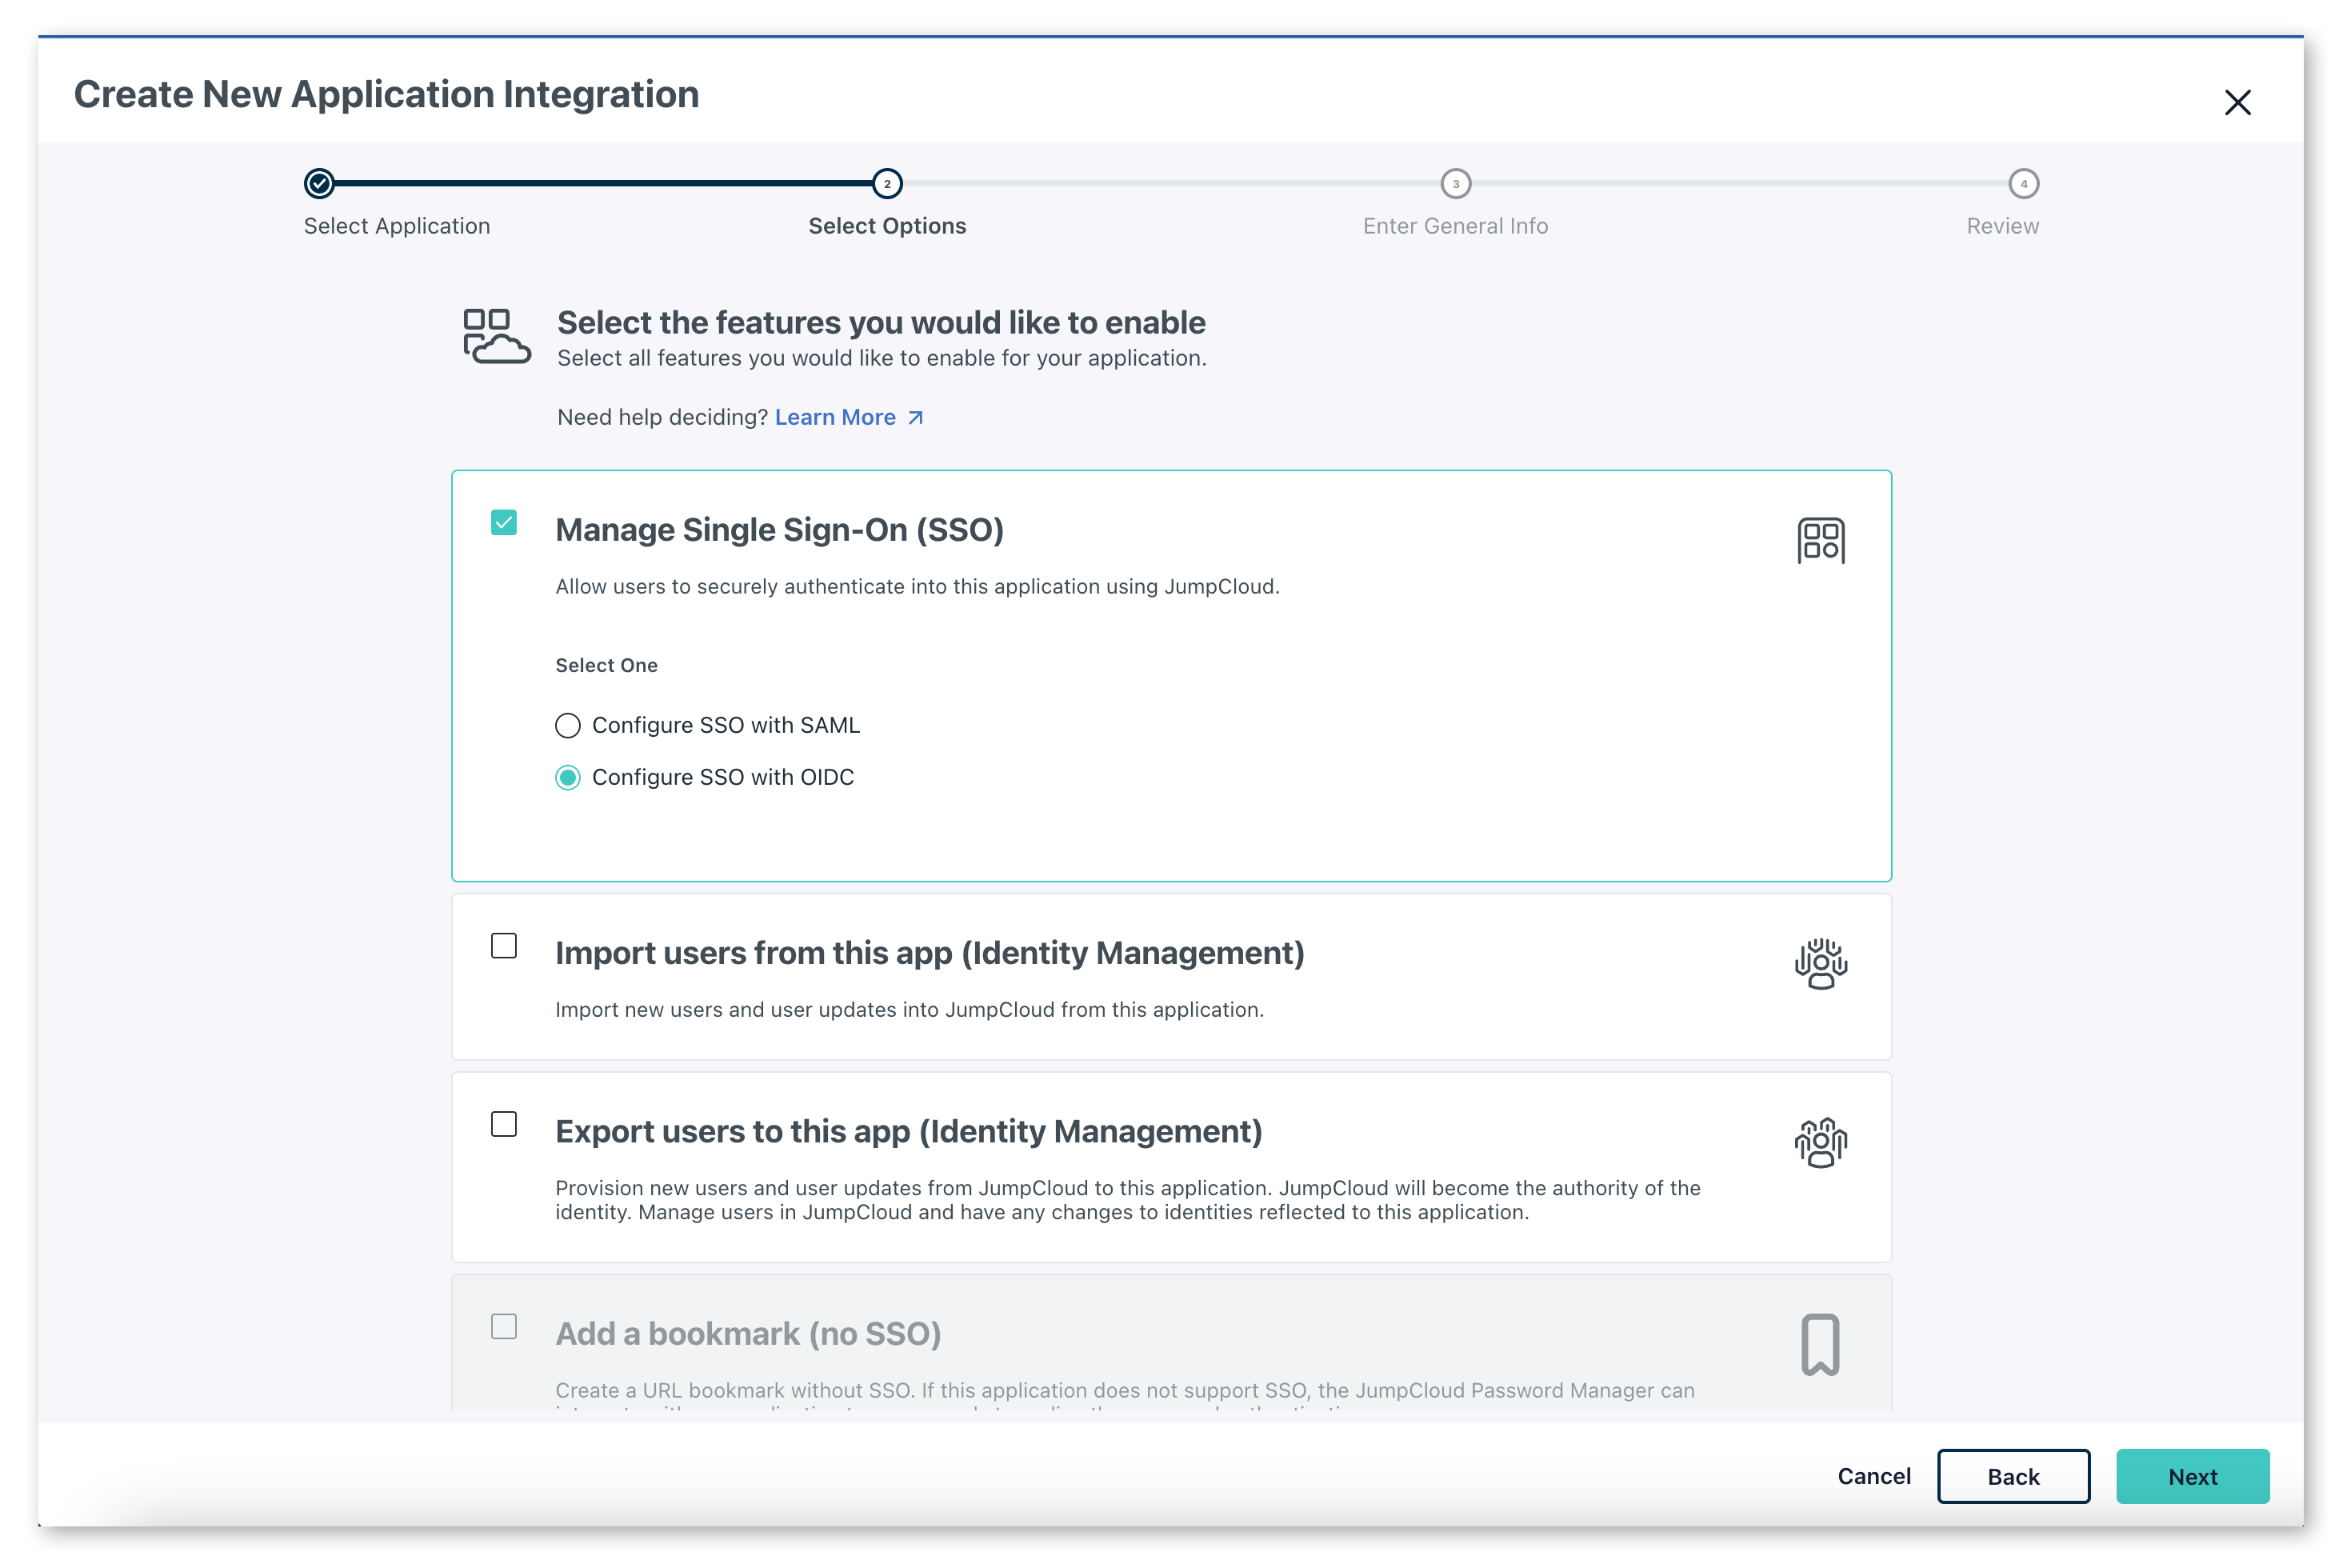Image resolution: width=2351 pixels, height=1568 pixels.
Task: Check the Import users from this app checkbox
Action: click(x=504, y=945)
